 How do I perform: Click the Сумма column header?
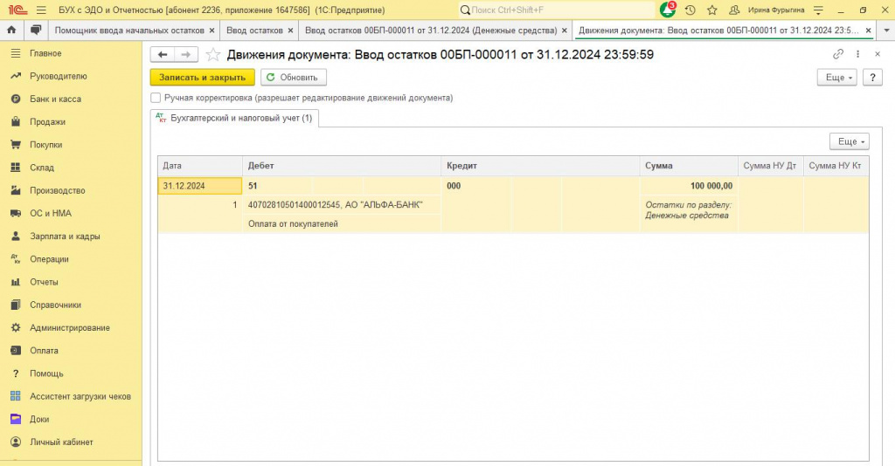[689, 166]
